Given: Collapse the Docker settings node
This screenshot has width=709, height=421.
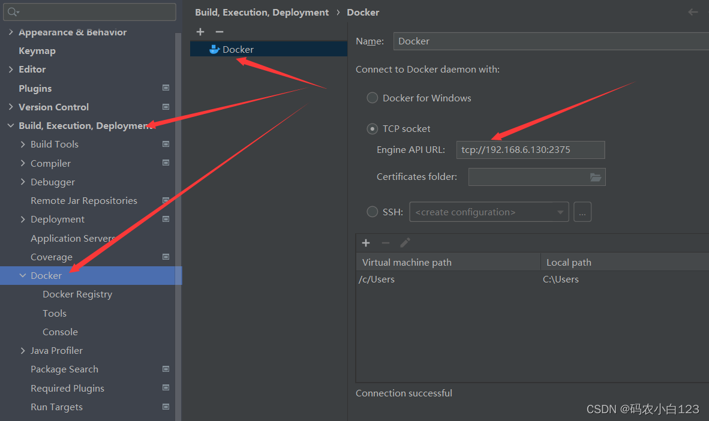Looking at the screenshot, I should (x=23, y=275).
